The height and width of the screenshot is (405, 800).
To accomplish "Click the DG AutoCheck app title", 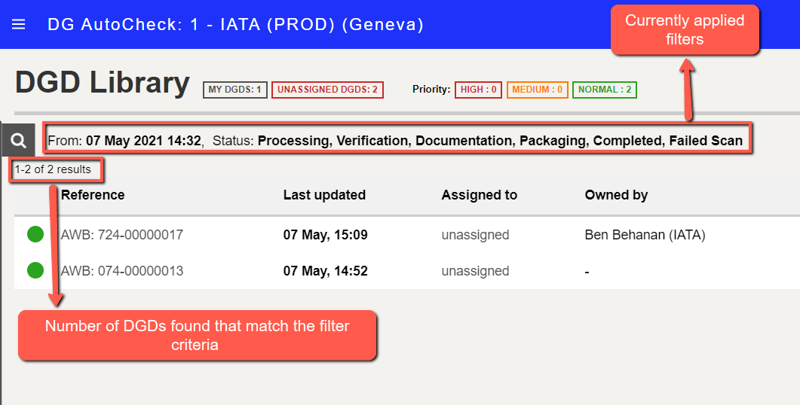I will point(235,24).
